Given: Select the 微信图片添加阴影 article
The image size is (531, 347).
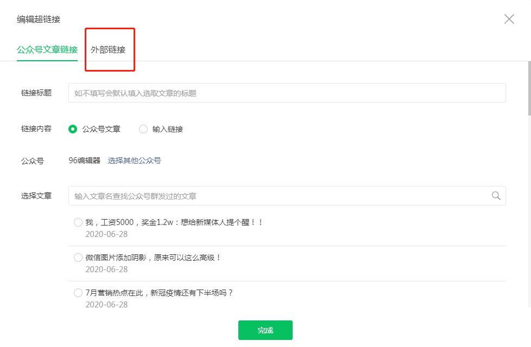Looking at the screenshot, I should [78, 258].
